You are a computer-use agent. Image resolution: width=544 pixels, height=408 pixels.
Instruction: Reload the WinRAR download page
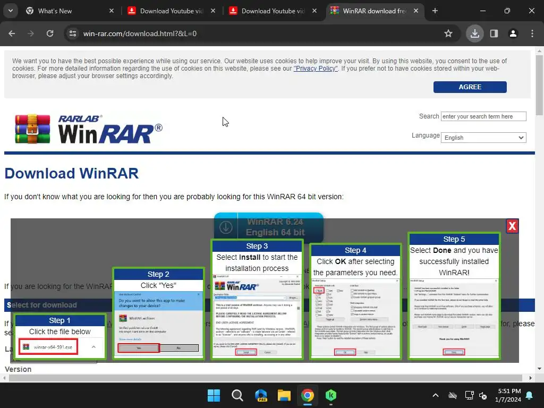tap(50, 33)
